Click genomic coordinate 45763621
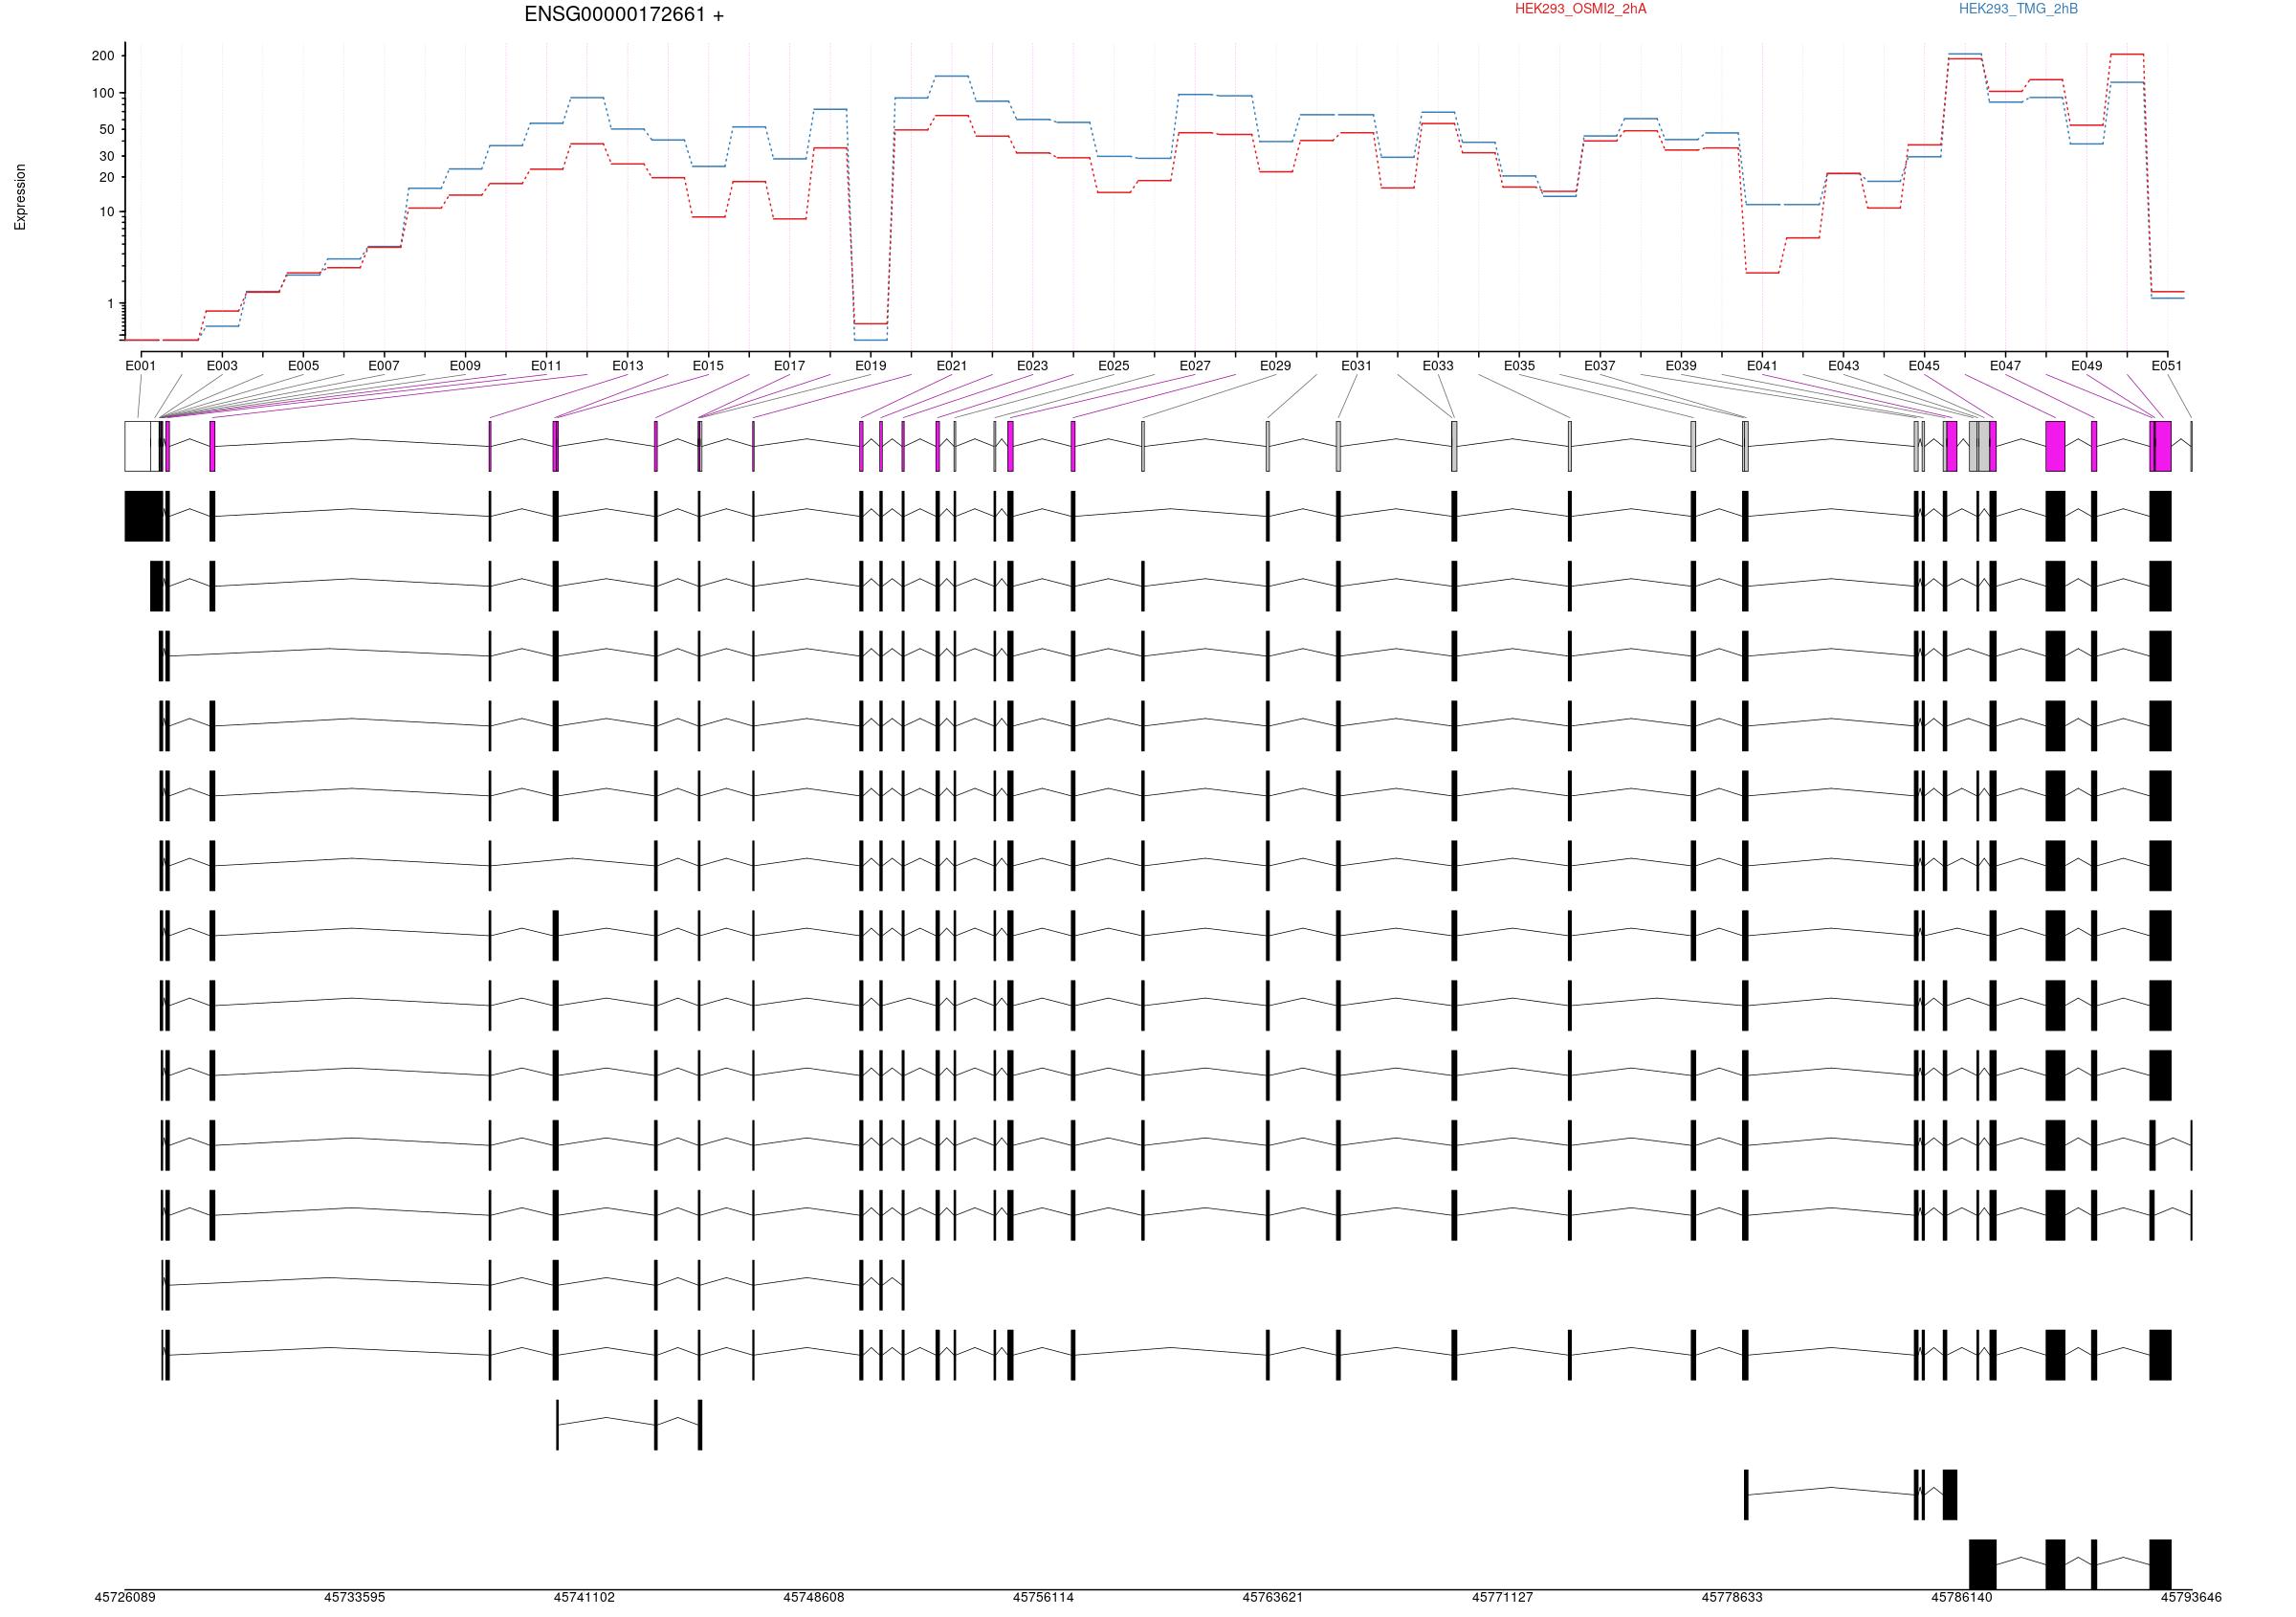The height and width of the screenshot is (1617, 2296). coord(1273,1598)
